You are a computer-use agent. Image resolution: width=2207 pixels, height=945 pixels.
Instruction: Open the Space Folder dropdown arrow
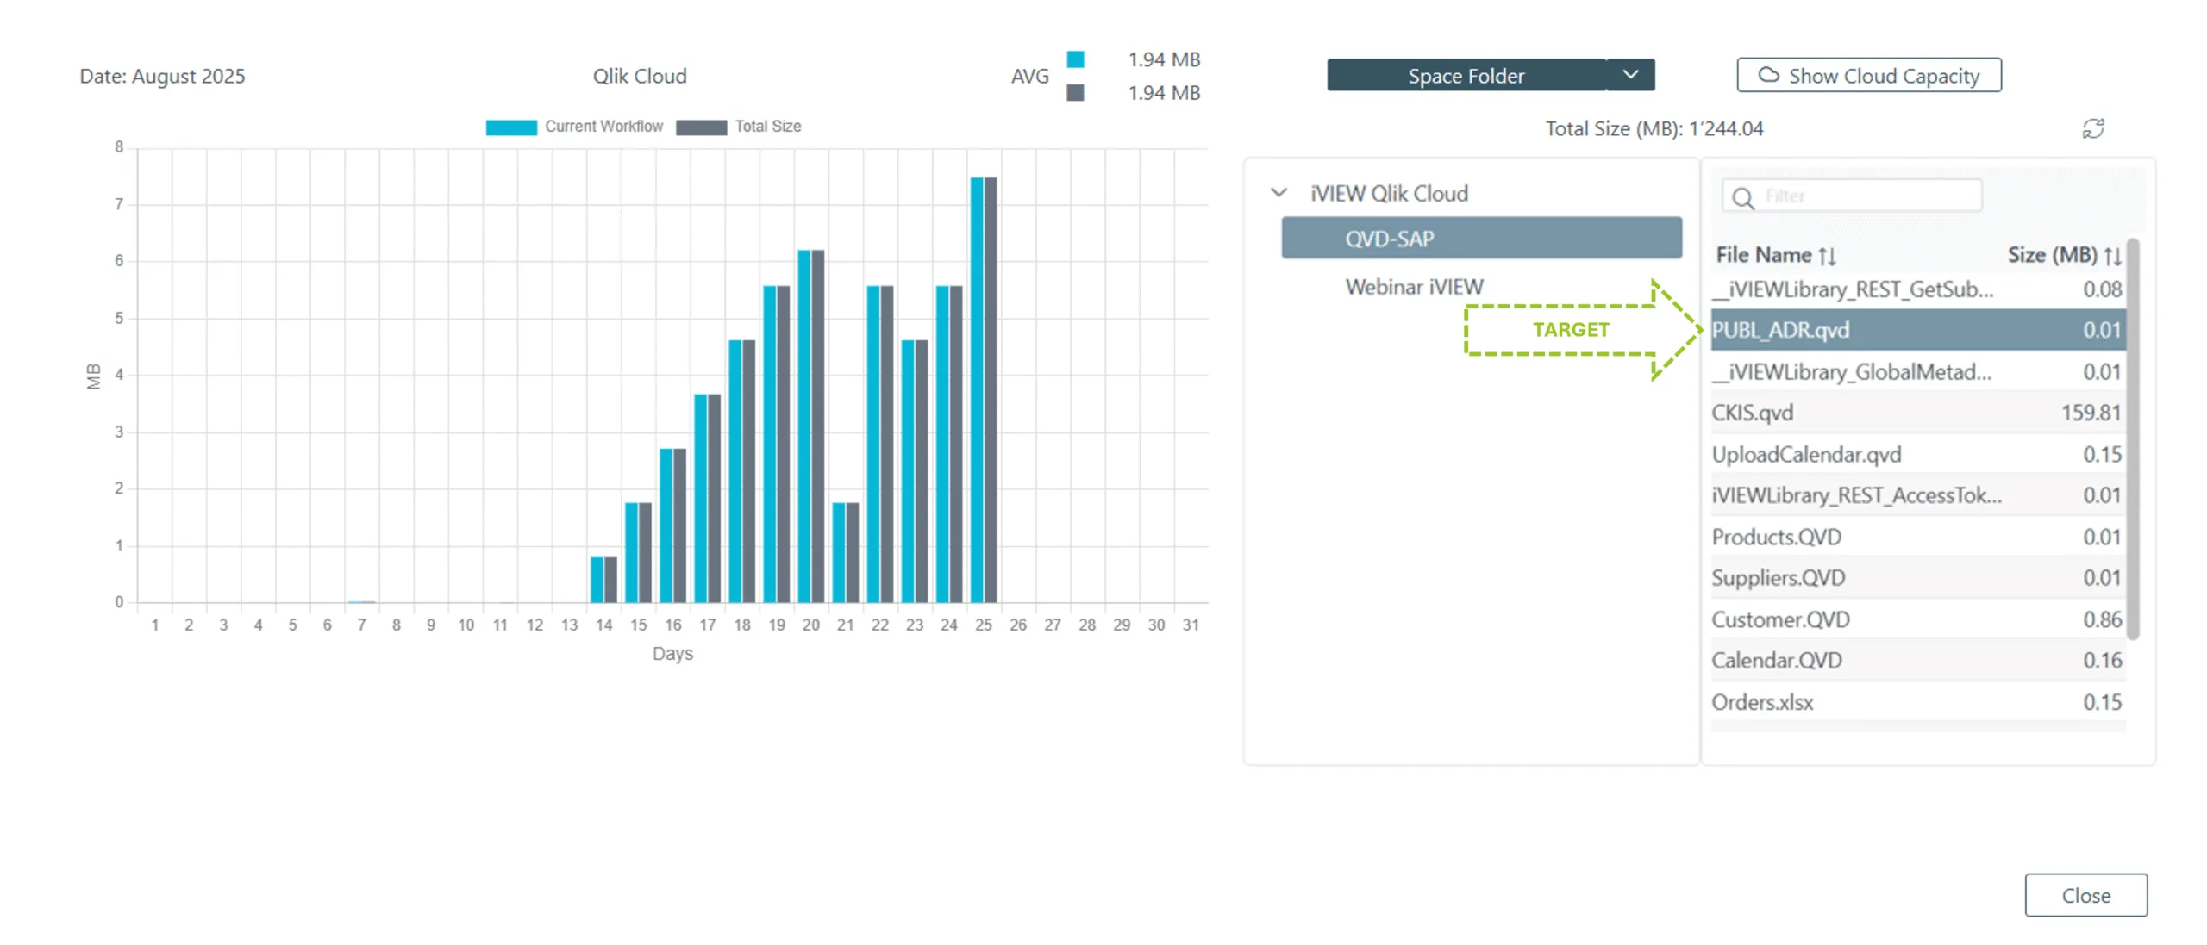pyautogui.click(x=1629, y=75)
